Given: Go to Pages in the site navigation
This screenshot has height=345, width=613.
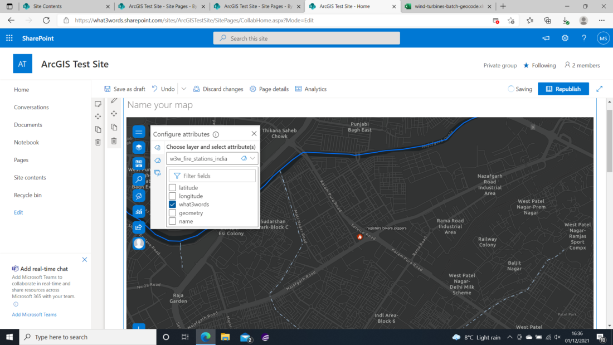Looking at the screenshot, I should click(x=21, y=160).
